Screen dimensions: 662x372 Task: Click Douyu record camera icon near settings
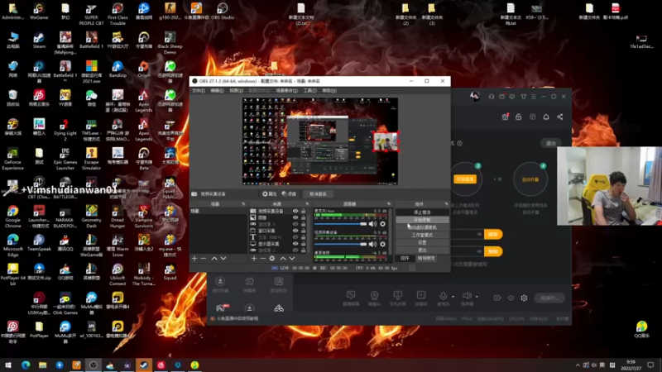(497, 298)
